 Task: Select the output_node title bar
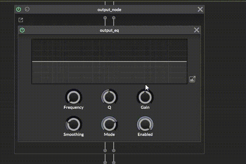109,10
